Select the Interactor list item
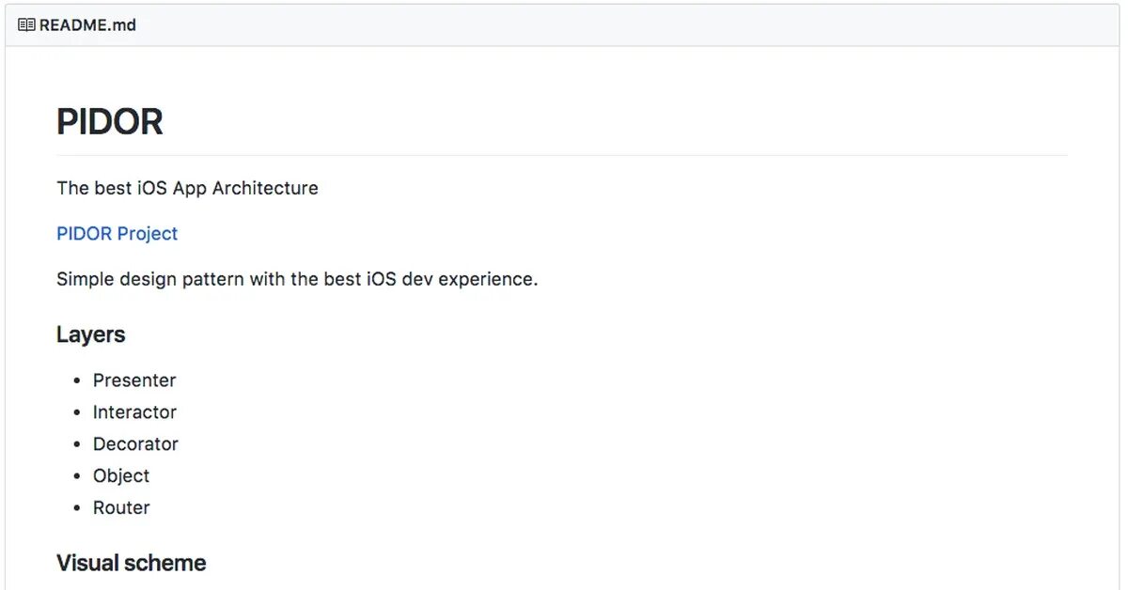This screenshot has height=590, width=1128. pyautogui.click(x=134, y=412)
